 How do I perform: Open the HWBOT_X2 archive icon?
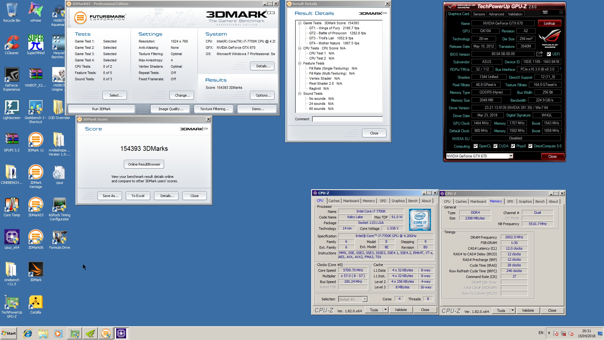(x=36, y=77)
